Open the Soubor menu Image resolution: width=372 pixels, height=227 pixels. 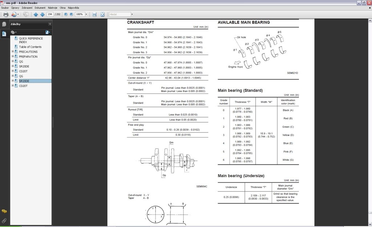coord(5,8)
